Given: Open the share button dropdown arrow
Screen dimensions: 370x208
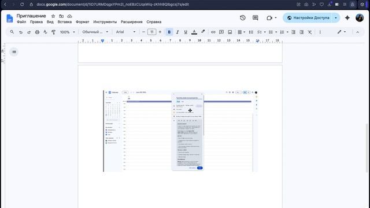Looking at the screenshot, I should pos(336,18).
